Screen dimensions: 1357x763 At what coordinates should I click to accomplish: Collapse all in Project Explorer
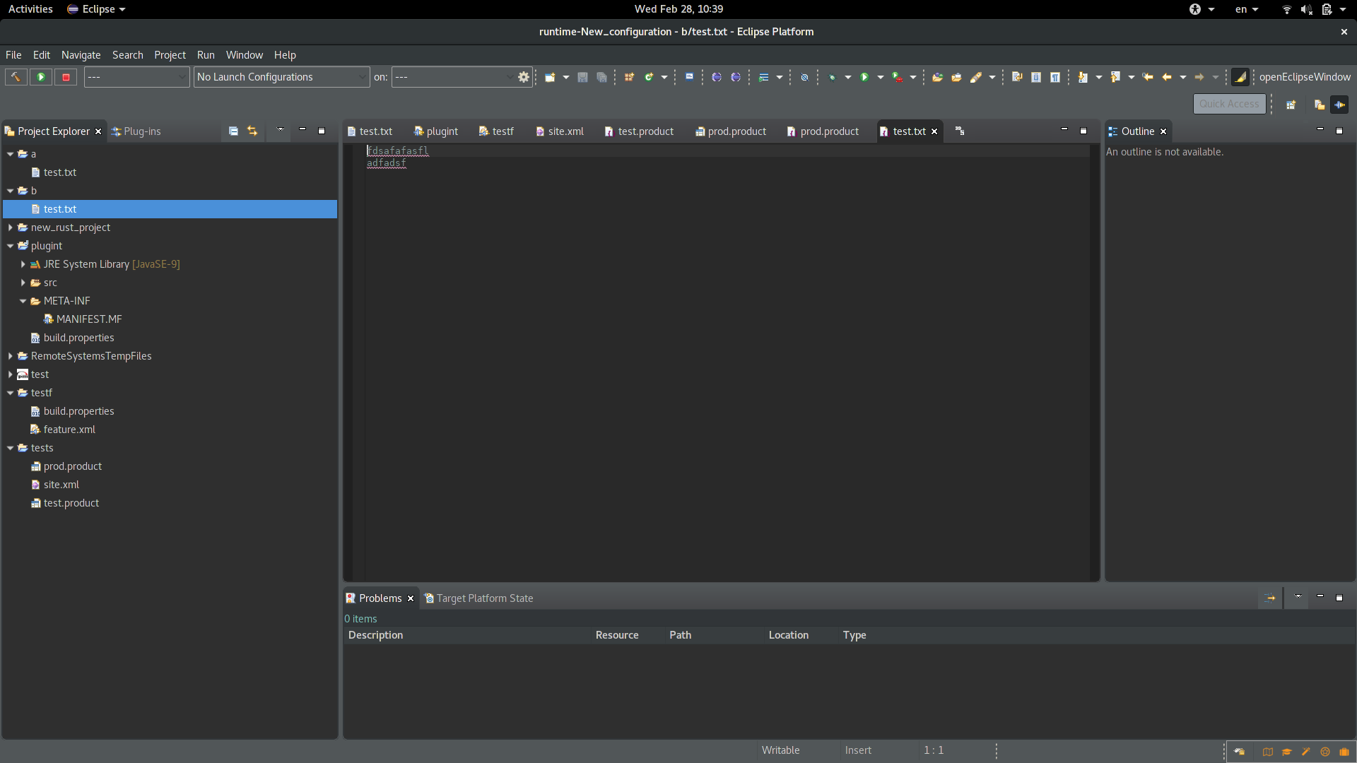(233, 131)
